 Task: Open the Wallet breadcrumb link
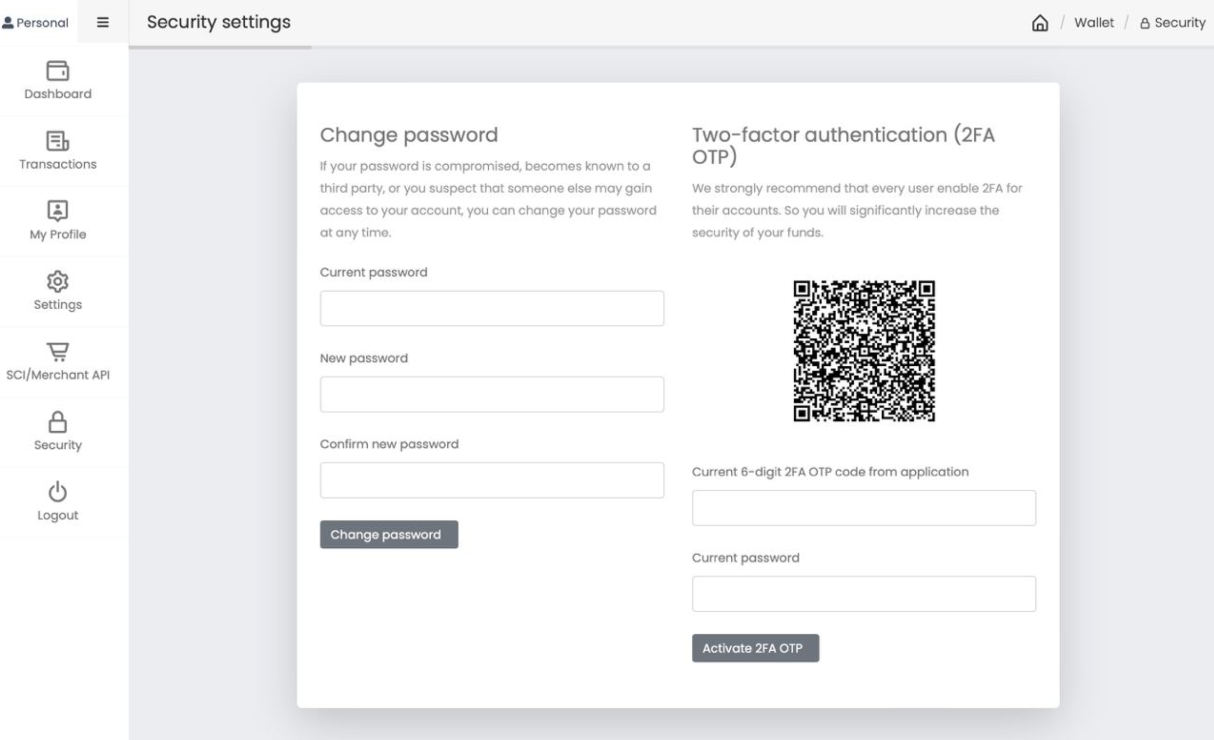click(x=1094, y=23)
